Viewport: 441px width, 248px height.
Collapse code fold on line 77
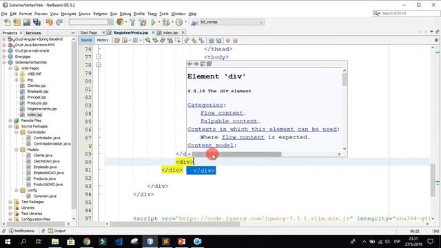(99, 56)
